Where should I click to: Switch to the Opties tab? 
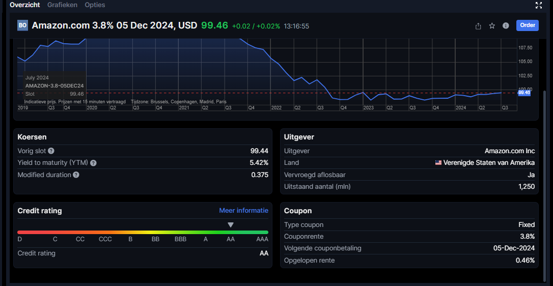pyautogui.click(x=95, y=5)
